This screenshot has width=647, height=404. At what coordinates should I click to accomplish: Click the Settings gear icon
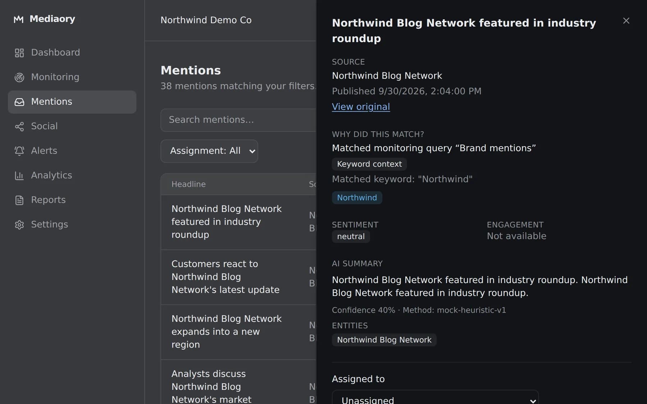click(x=19, y=225)
